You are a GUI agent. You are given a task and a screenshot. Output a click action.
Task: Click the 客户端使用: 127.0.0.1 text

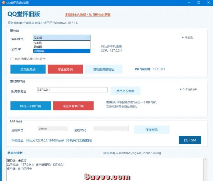tap(150, 69)
